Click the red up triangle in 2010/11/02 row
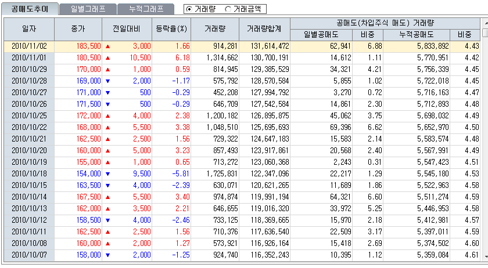Screen dimensions: 488x268 pyautogui.click(x=107, y=46)
